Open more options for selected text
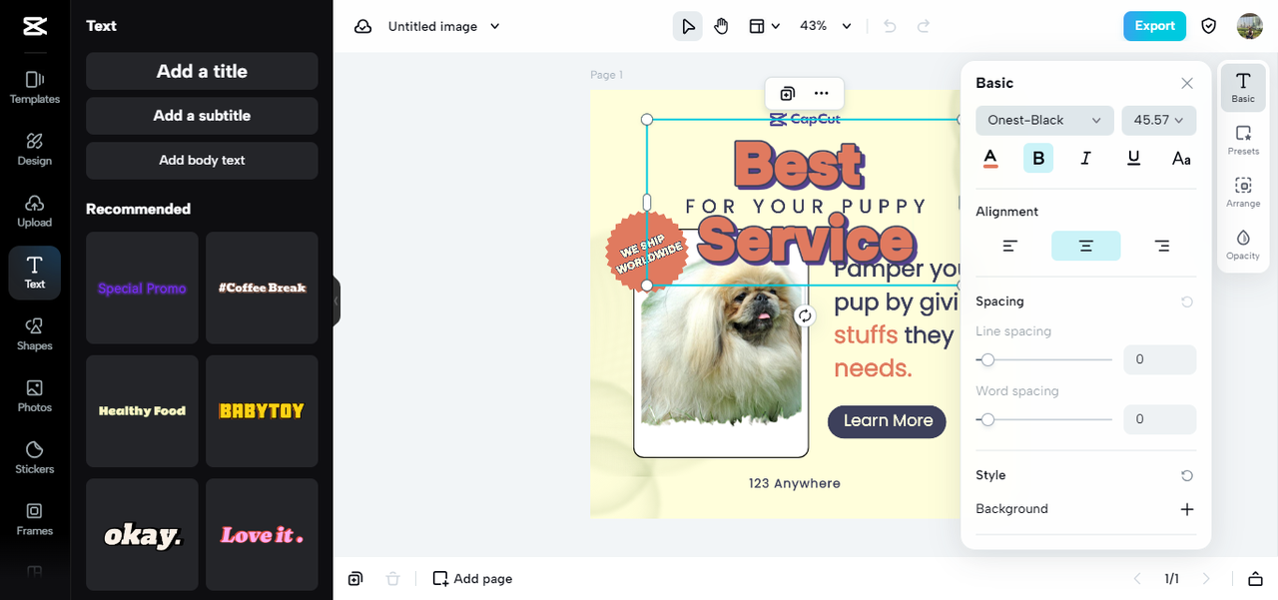1278x600 pixels. 822,94
